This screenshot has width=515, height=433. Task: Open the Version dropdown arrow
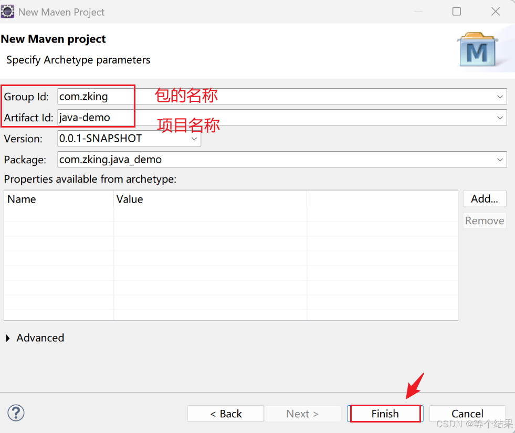coord(194,139)
